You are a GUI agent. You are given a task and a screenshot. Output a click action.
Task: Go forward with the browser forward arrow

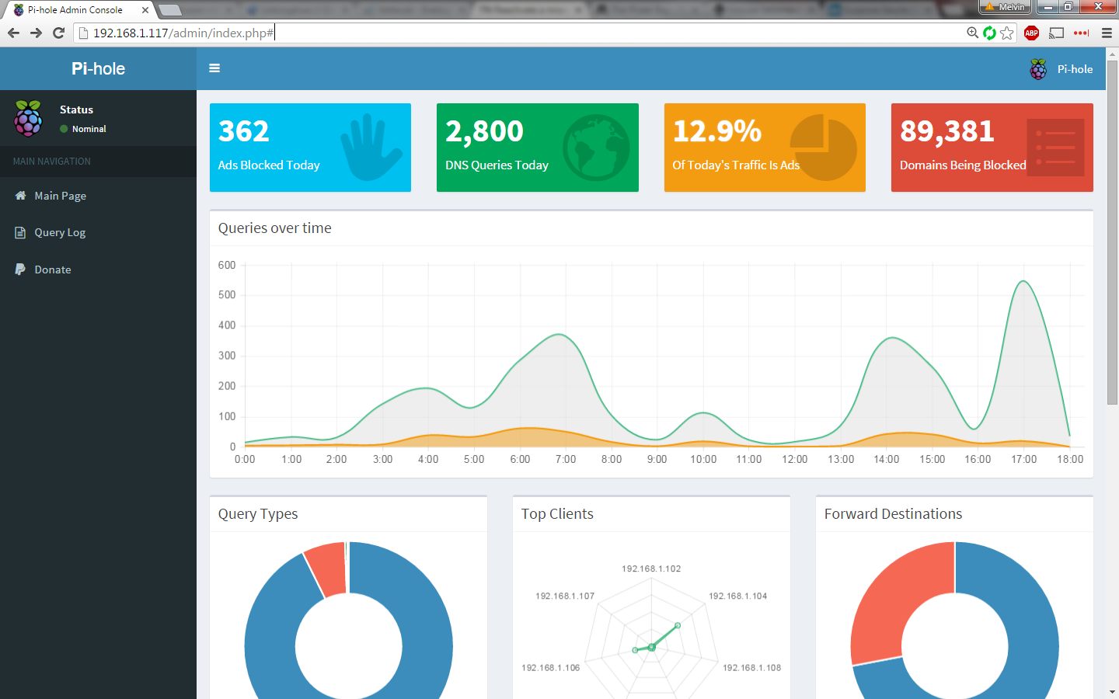[36, 33]
